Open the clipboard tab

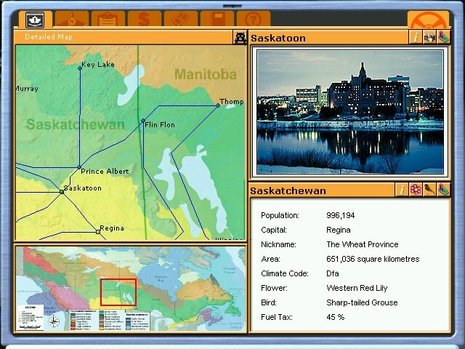click(108, 20)
